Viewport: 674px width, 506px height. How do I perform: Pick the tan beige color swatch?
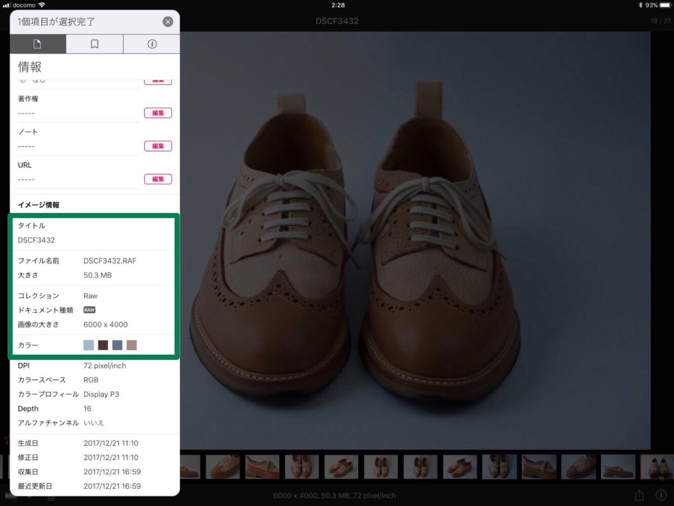click(x=132, y=345)
